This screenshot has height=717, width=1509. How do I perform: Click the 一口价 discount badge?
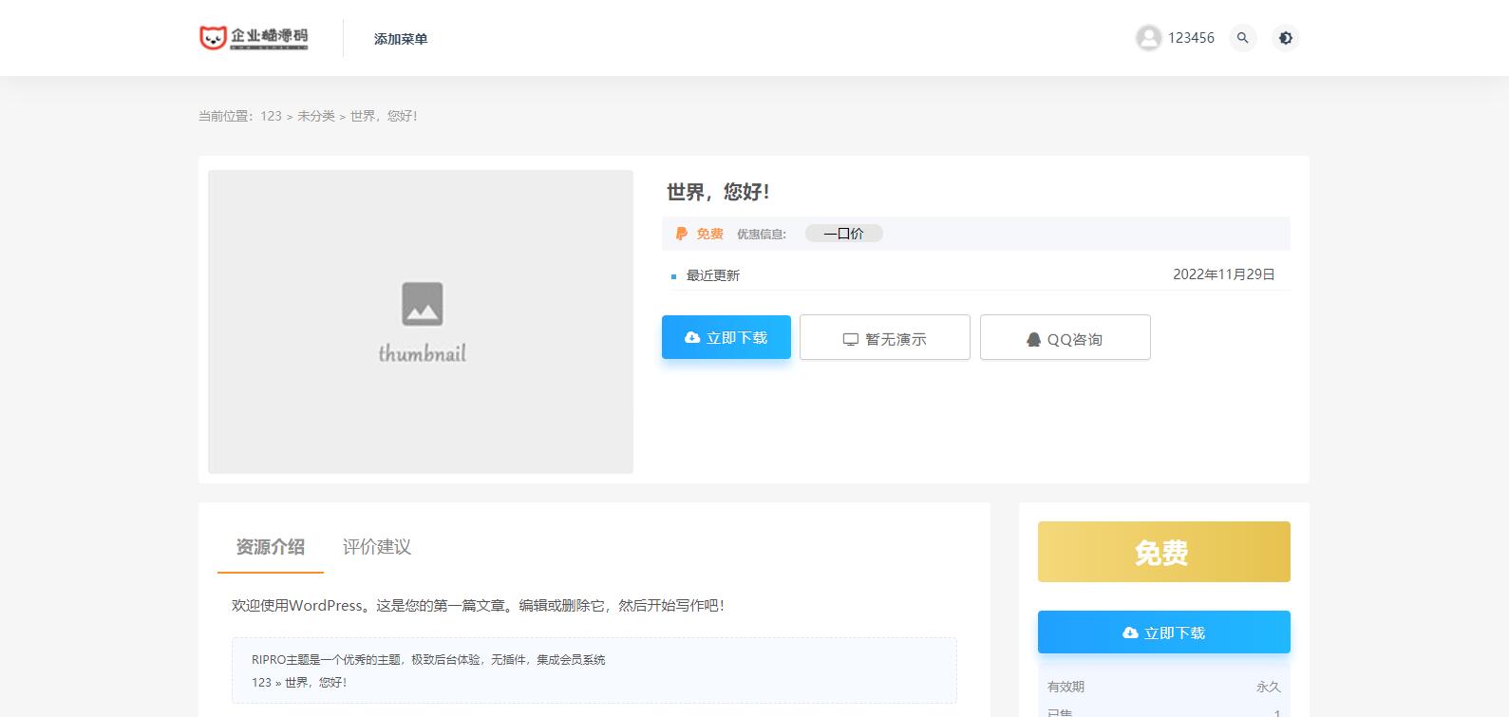(x=843, y=234)
